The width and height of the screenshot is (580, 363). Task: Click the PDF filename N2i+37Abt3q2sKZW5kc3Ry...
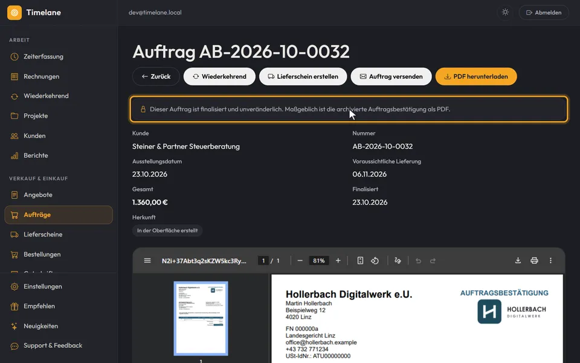(x=204, y=261)
